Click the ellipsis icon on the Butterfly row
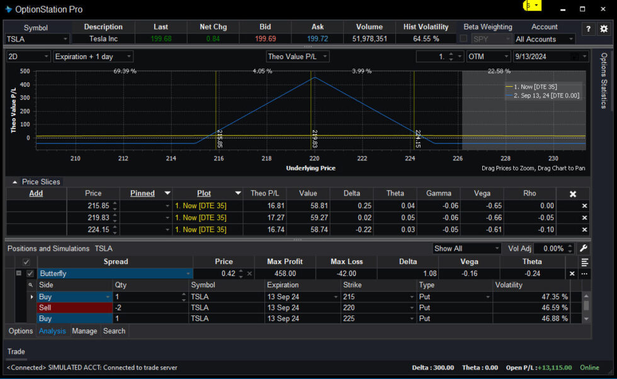The image size is (617, 379). (x=584, y=273)
